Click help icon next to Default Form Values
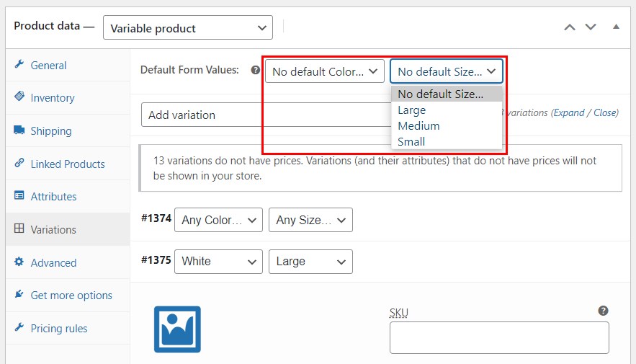 255,70
